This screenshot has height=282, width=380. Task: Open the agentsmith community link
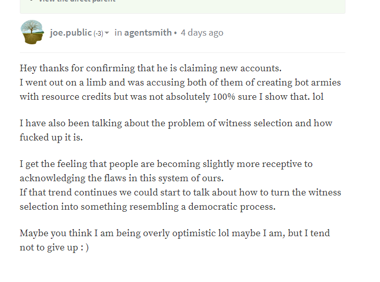148,33
